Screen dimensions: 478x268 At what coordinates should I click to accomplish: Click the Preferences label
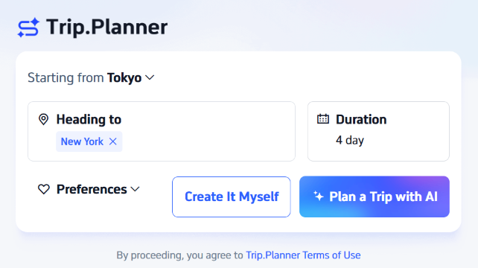[x=92, y=189]
